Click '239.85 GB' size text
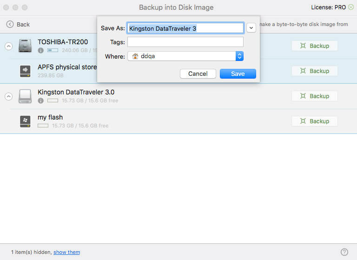The height and width of the screenshot is (260, 357). pyautogui.click(x=51, y=75)
